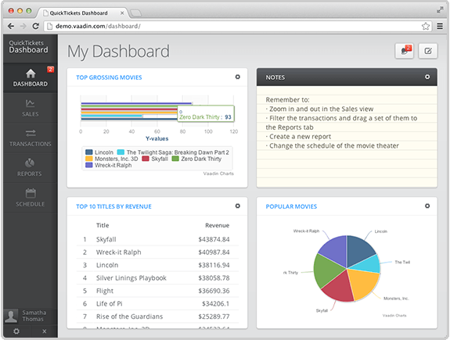Open Notes panel settings gear

click(427, 77)
